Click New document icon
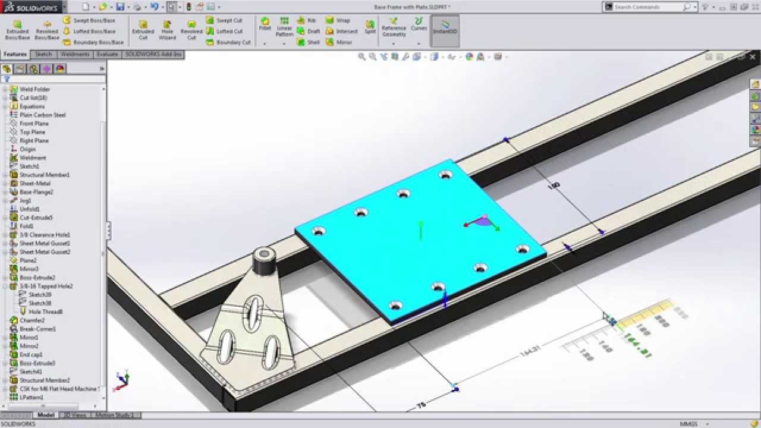This screenshot has width=761, height=428. click(86, 7)
